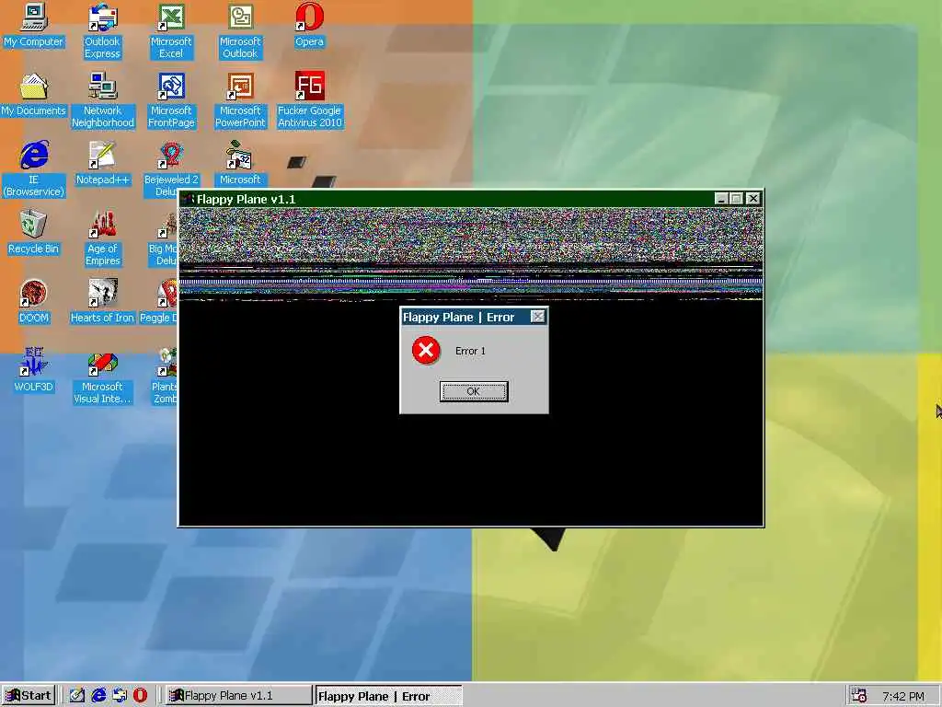Switch to Flappy Plane | Error taskbar button
Screen dimensions: 942x707
click(388, 696)
